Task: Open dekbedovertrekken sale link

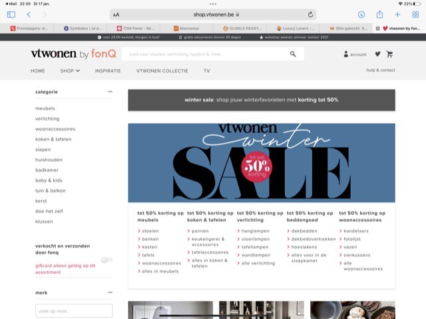Action: point(314,239)
